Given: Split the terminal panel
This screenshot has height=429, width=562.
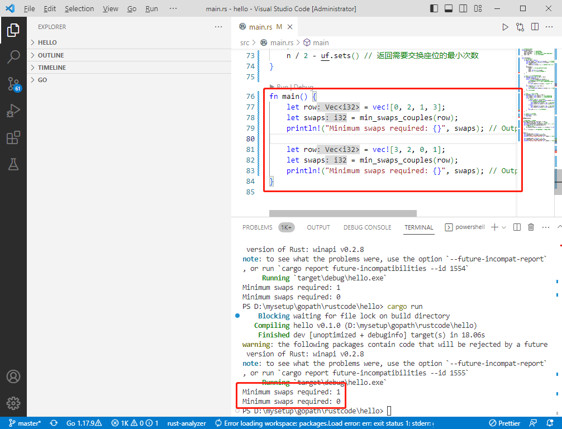Looking at the screenshot, I should click(517, 227).
